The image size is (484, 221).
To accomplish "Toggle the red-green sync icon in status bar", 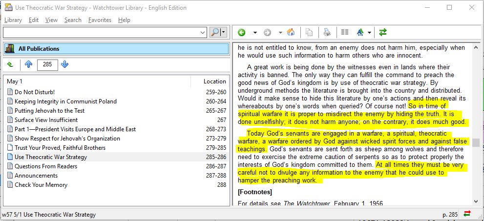I will click(x=467, y=214).
